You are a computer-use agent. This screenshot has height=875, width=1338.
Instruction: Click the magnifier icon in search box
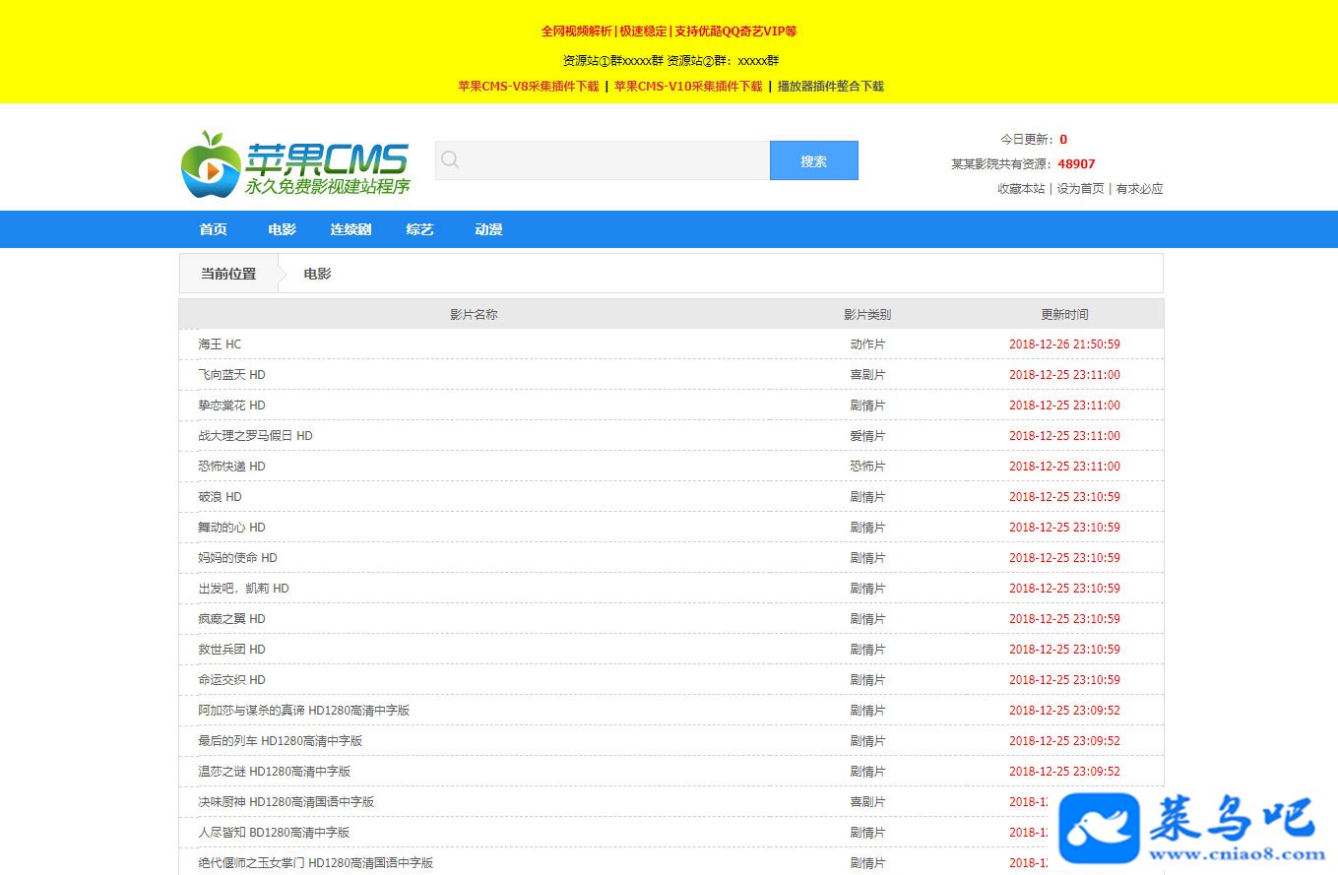(x=450, y=159)
